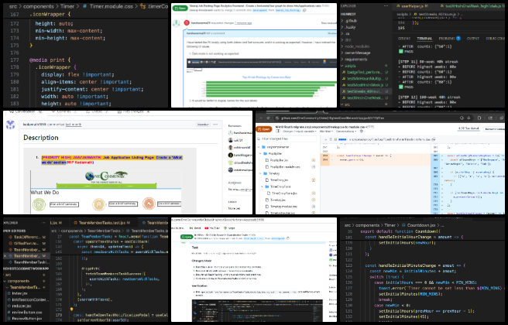This screenshot has height=325, width=508.
Task: Open index.jsx in TeamMemberTasks folder
Action: point(20,293)
